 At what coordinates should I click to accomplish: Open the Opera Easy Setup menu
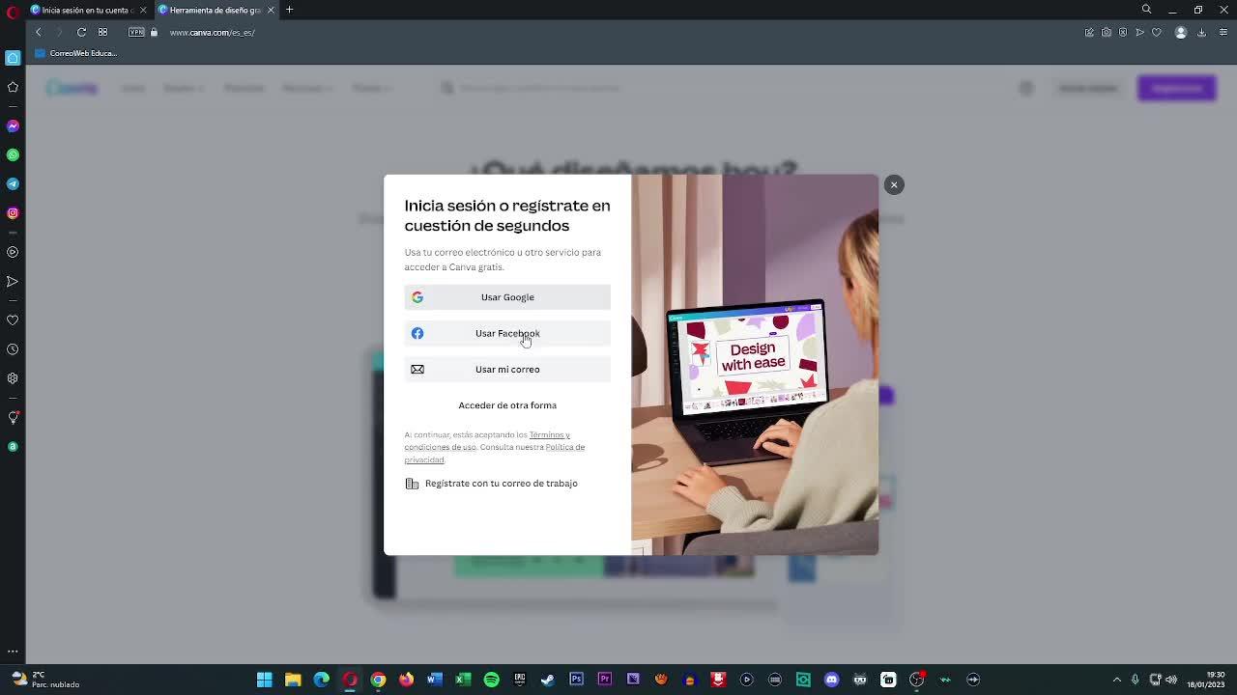[x=1223, y=32]
